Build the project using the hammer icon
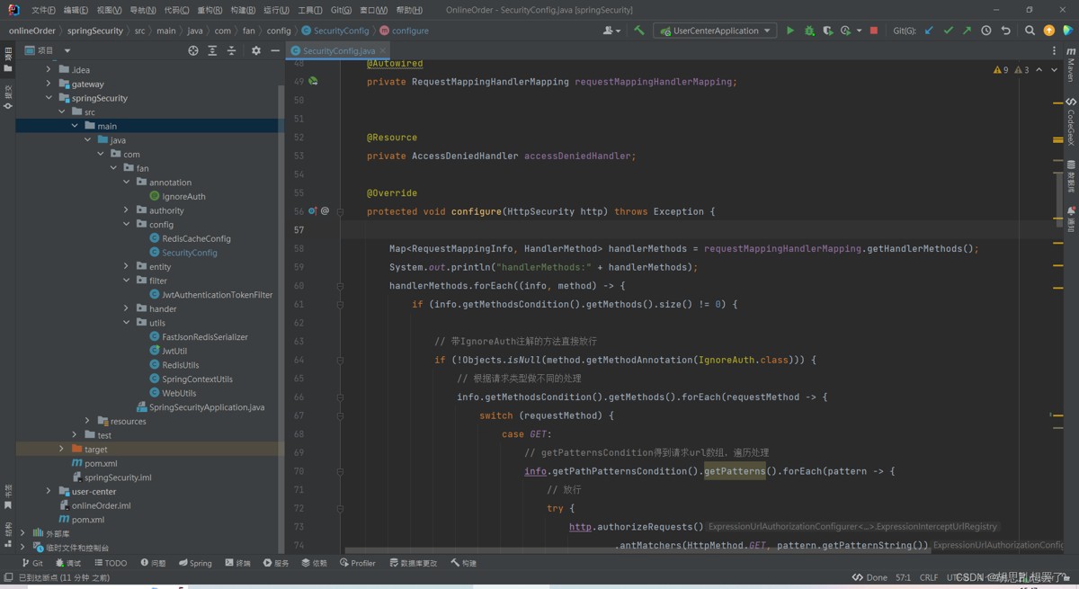1079x589 pixels. (639, 31)
